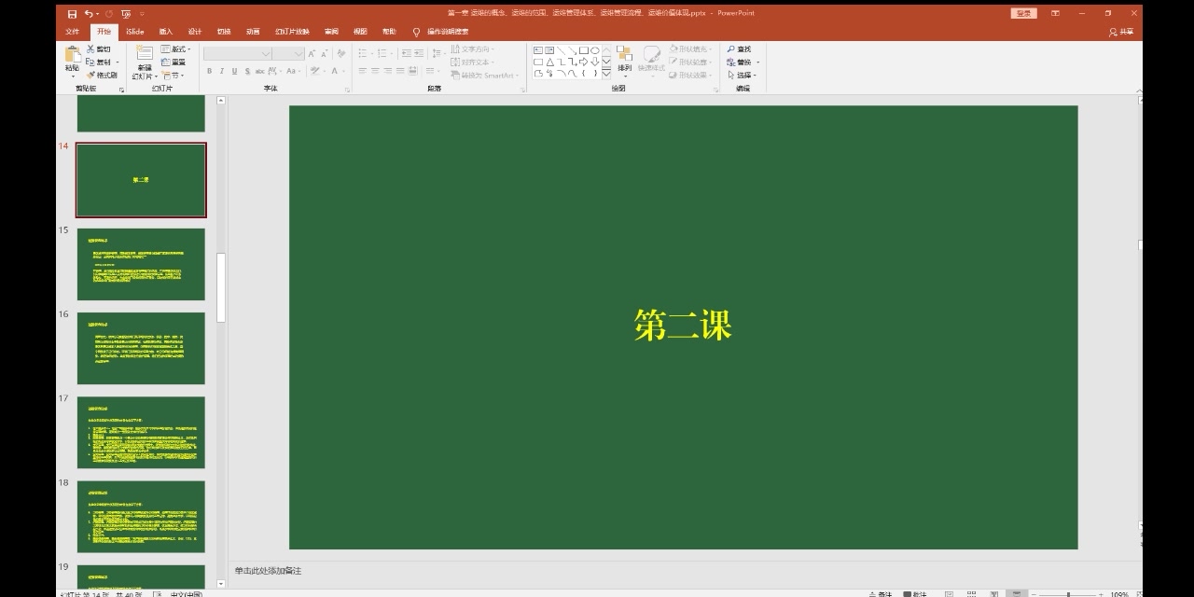Align text right
Viewport: 1194px width, 597px height.
pyautogui.click(x=388, y=71)
